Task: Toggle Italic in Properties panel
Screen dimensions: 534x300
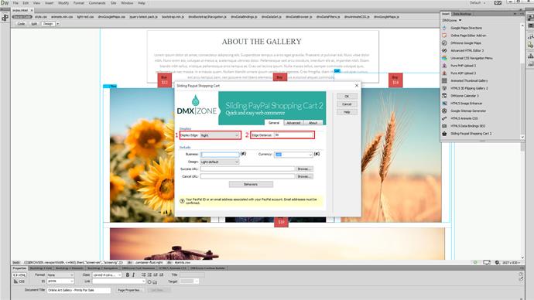Action: pos(133,274)
